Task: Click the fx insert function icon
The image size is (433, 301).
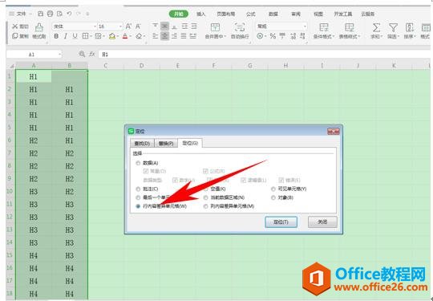Action: (x=92, y=54)
